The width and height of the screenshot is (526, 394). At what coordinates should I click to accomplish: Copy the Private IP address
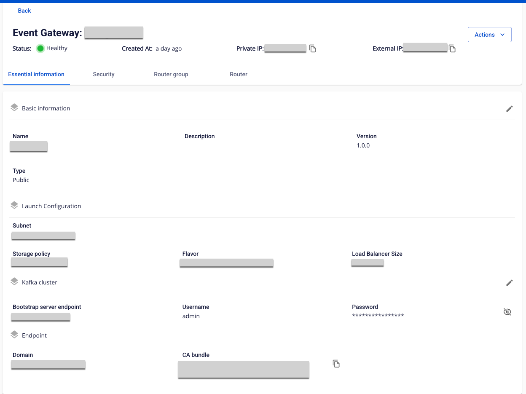tap(313, 48)
